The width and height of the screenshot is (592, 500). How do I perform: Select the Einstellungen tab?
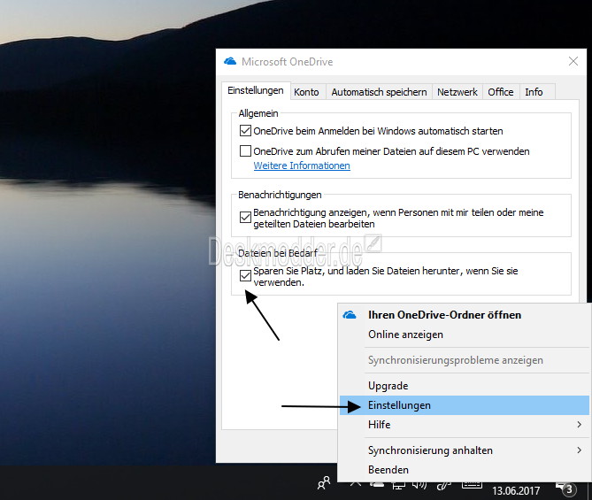[256, 90]
